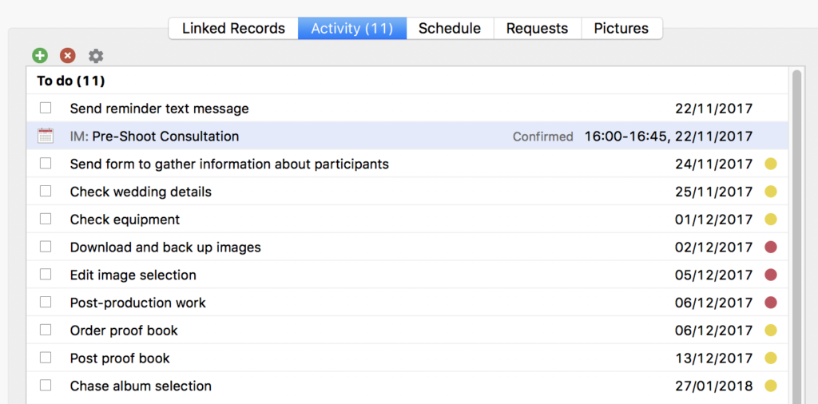Switch to the Linked Records tab
The height and width of the screenshot is (404, 818).
coord(233,29)
